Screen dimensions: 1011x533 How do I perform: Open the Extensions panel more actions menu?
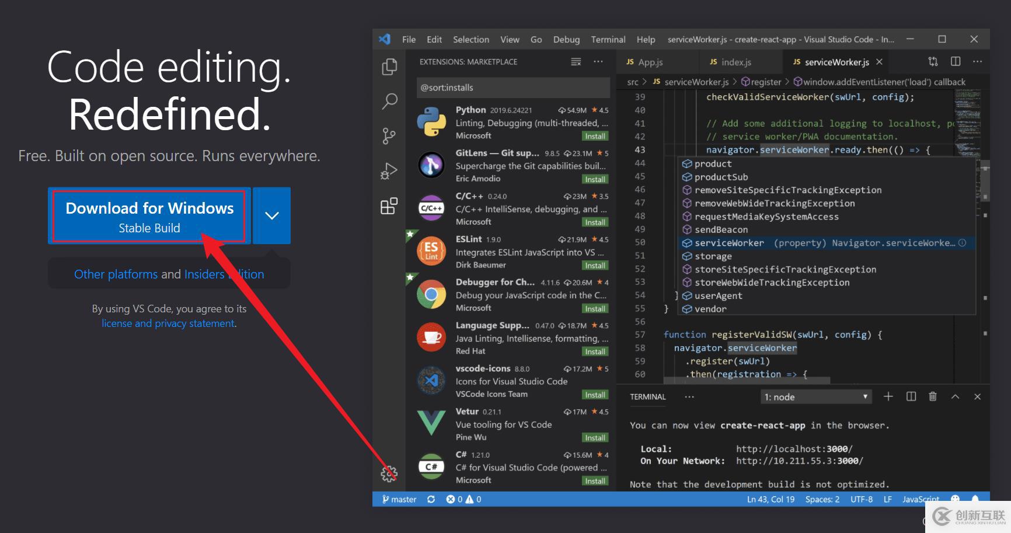click(x=598, y=61)
